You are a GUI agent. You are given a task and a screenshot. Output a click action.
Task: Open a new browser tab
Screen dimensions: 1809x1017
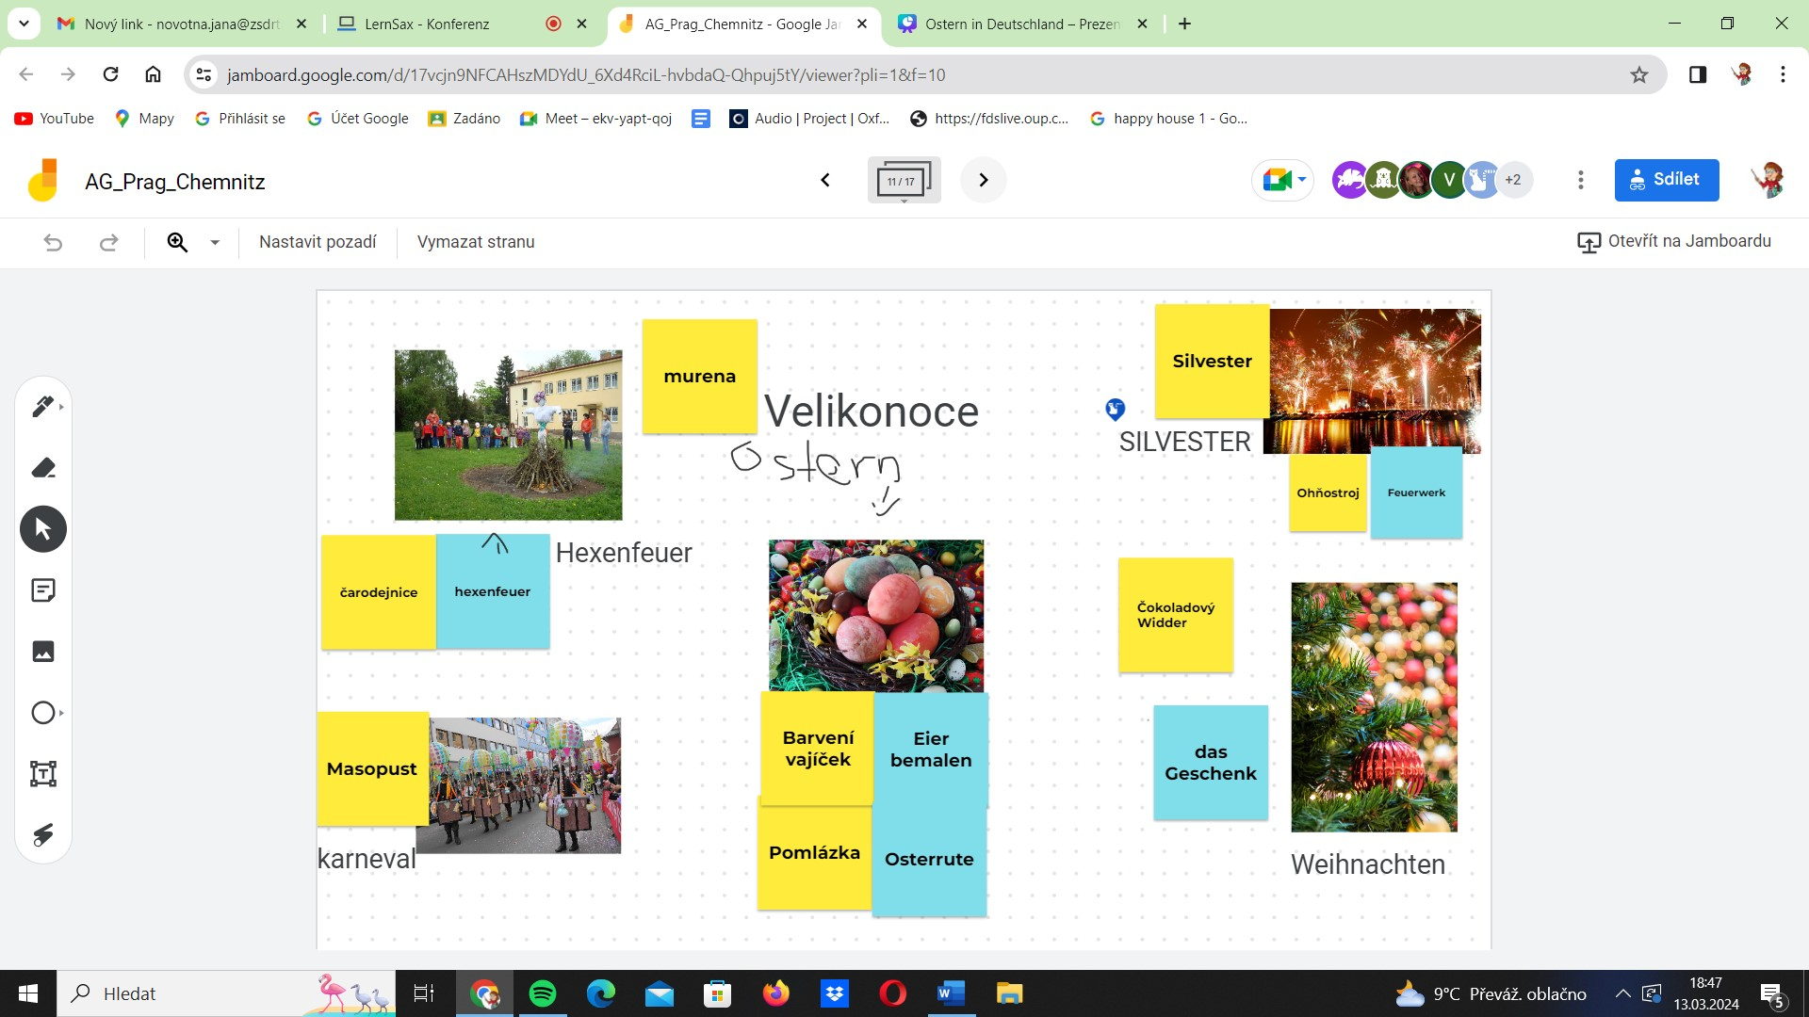point(1185,24)
